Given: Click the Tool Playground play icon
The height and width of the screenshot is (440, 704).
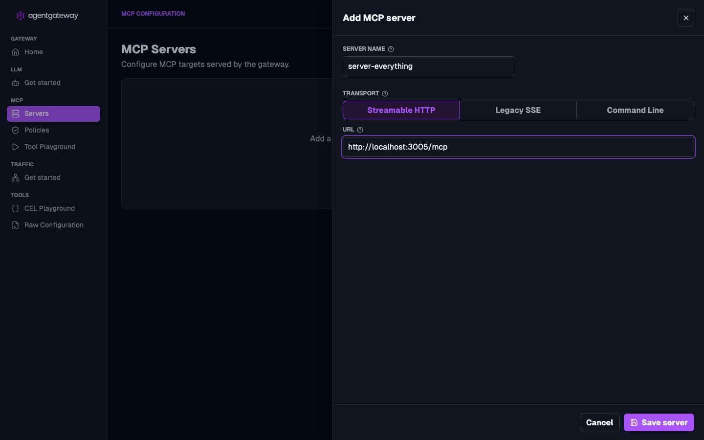Looking at the screenshot, I should (16, 147).
